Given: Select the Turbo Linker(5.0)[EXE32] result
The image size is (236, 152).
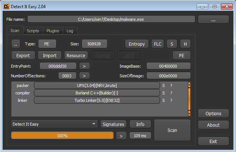Looking at the screenshot, I should (x=97, y=100).
